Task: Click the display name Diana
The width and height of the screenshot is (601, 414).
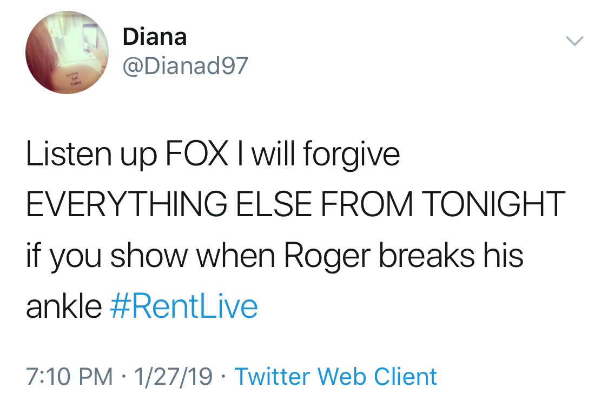Action: coord(155,37)
